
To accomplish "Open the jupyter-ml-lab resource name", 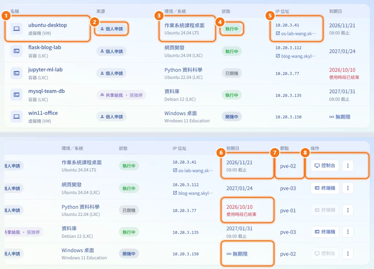I will pyautogui.click(x=45, y=70).
